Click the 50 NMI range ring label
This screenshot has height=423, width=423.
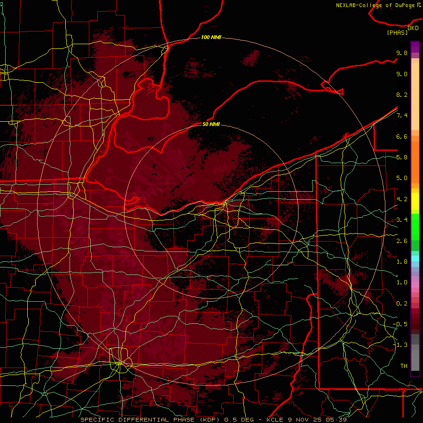pos(211,124)
